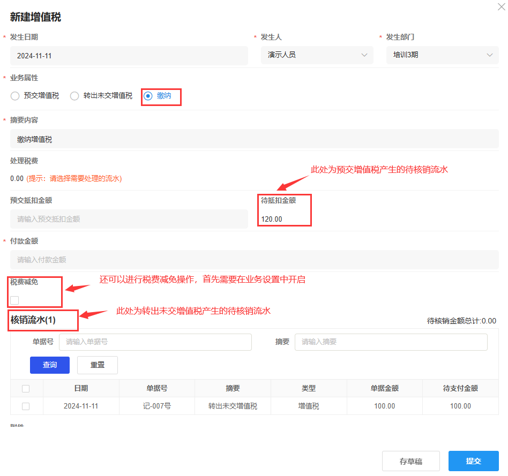The width and height of the screenshot is (508, 476).
Task: Focus the 预交抵扣金额 input
Action: [x=129, y=219]
